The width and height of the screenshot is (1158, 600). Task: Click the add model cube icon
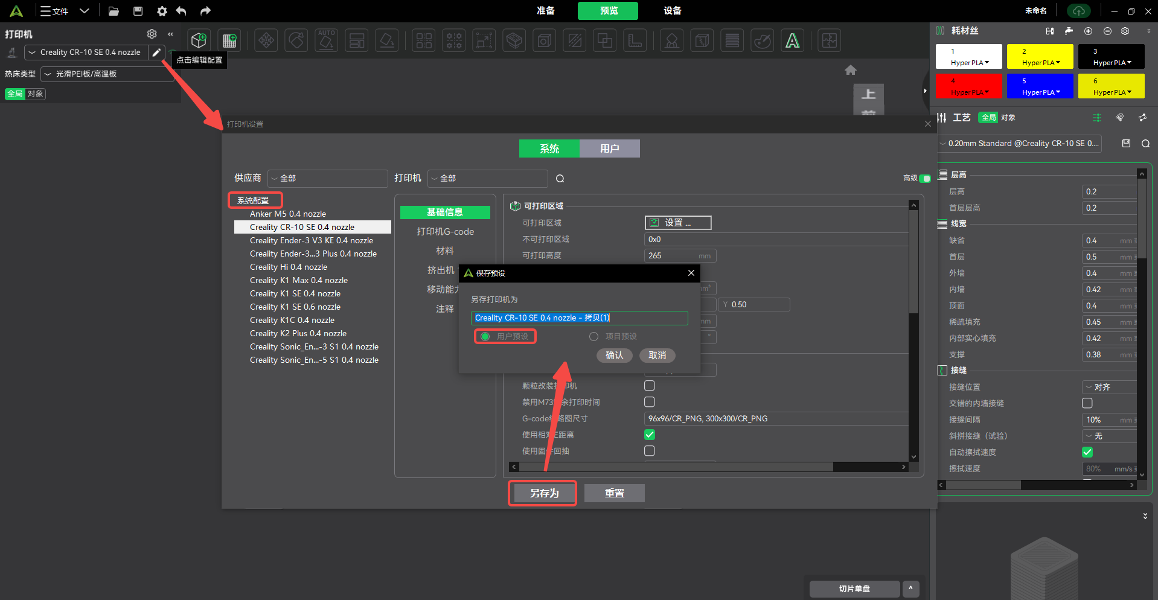point(199,40)
